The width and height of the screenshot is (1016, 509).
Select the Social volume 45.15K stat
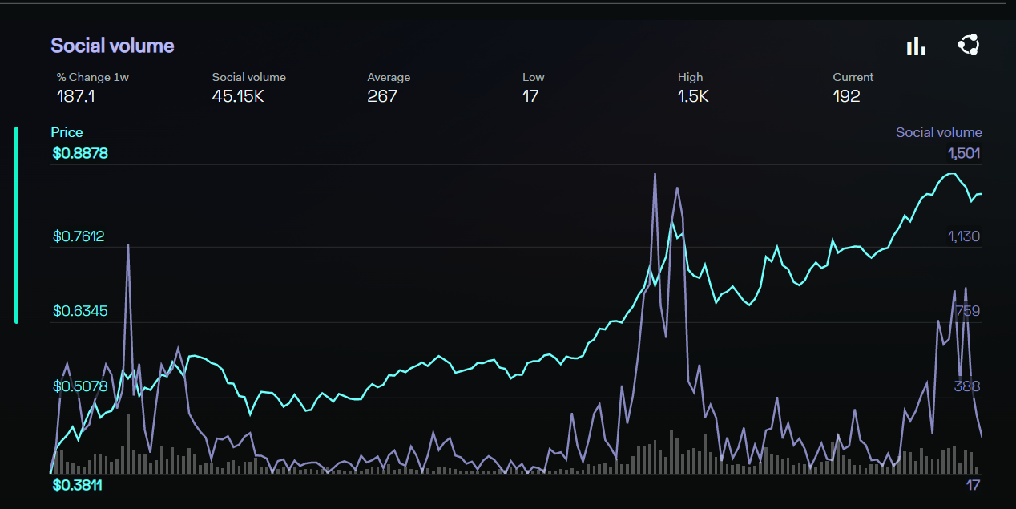pos(248,87)
